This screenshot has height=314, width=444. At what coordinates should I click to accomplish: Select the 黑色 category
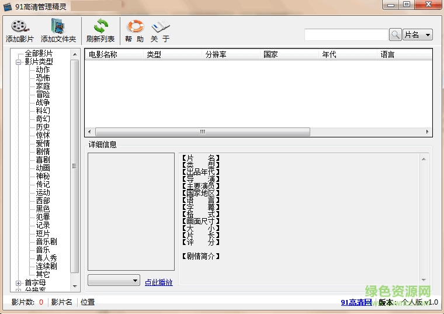tap(43, 209)
